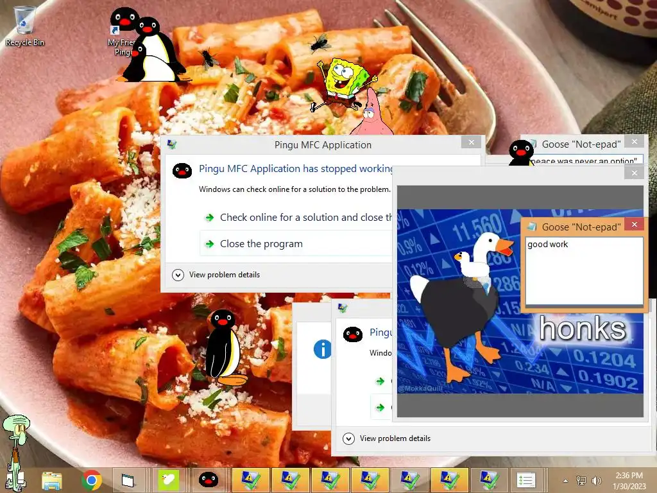Click the text area containing good work
This screenshot has height=493, width=657.
[584, 272]
